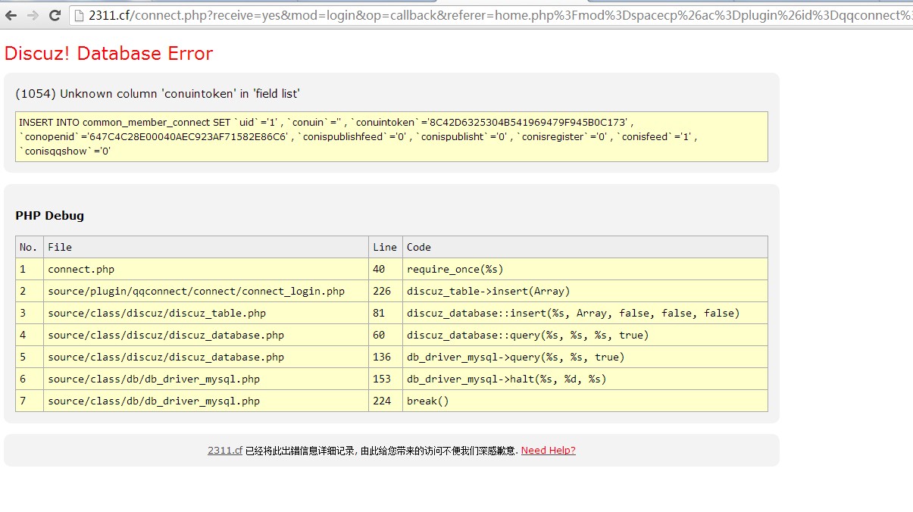The image size is (913, 512).
Task: Open the 2311.cf footer link
Action: 225,451
